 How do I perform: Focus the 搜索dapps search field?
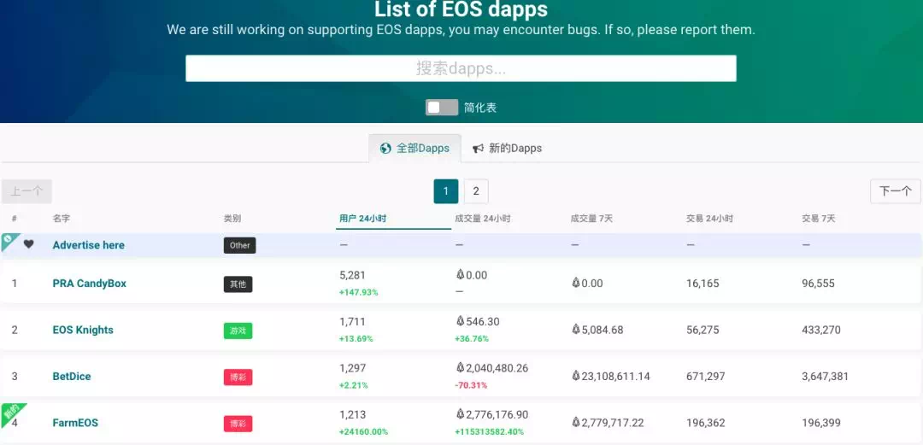coord(461,68)
